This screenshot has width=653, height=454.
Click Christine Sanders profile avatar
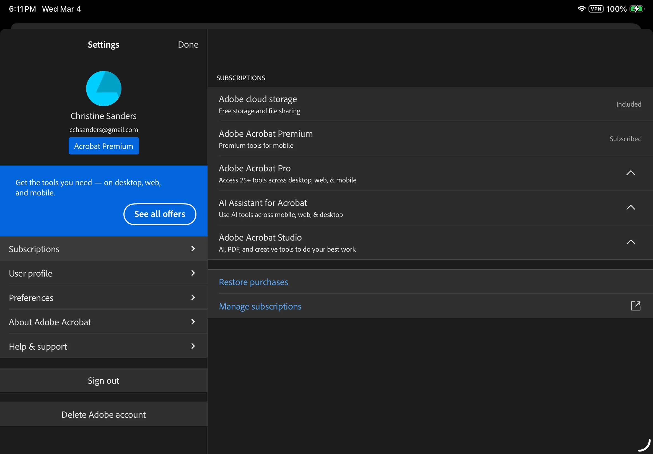(103, 89)
